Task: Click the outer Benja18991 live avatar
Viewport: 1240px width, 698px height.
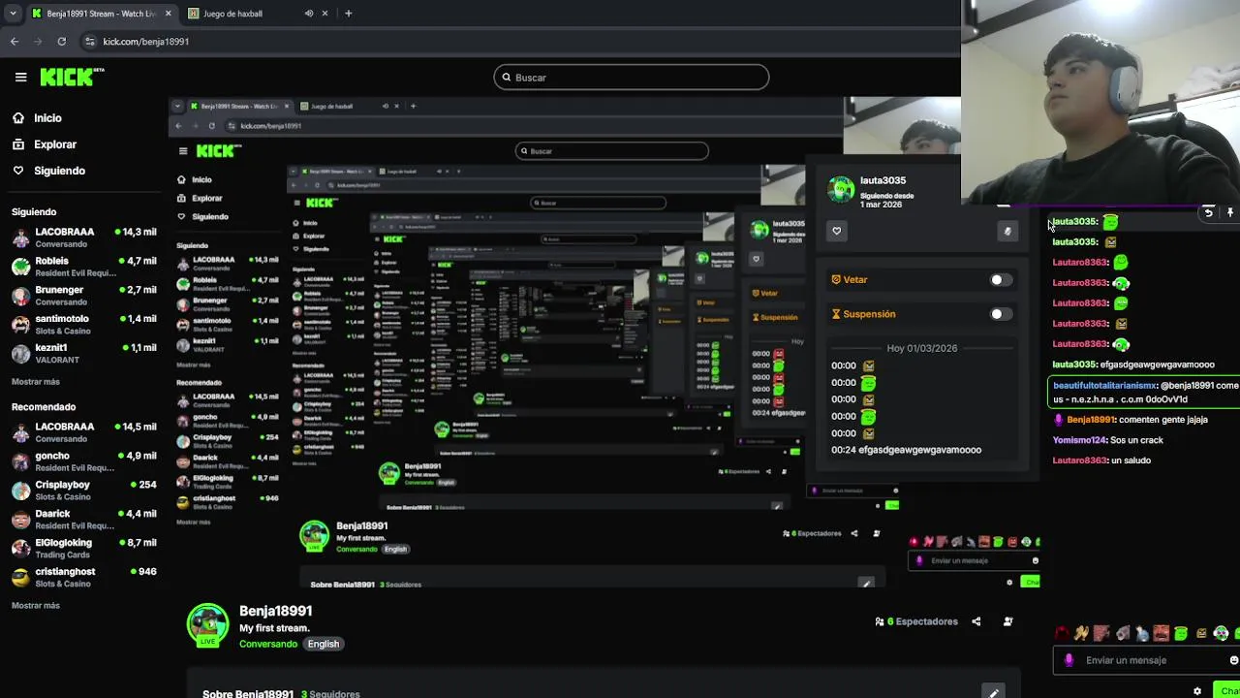Action: (x=207, y=625)
